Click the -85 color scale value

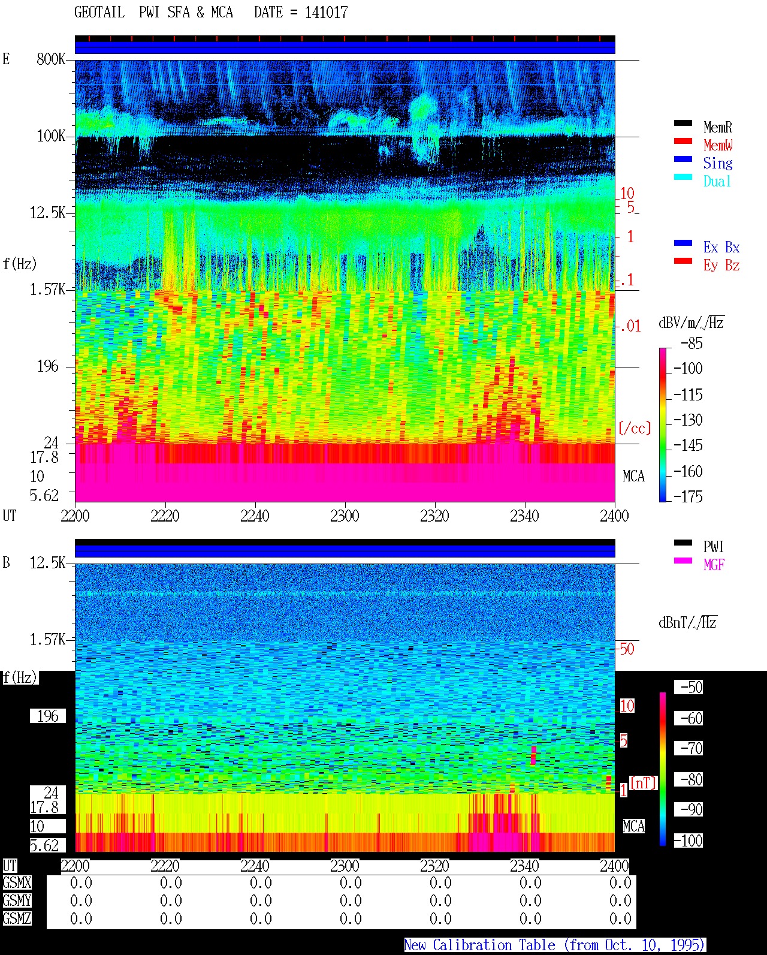click(691, 344)
